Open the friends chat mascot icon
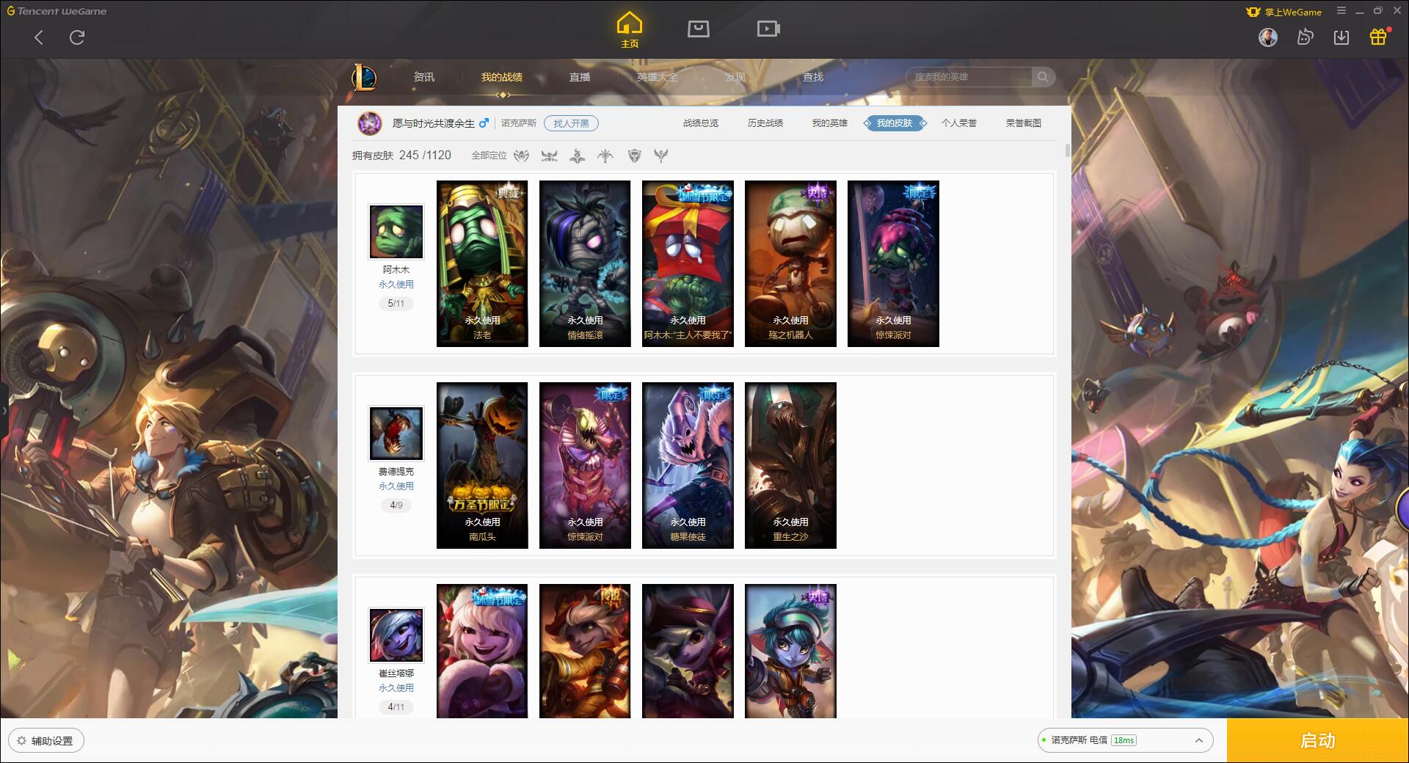The image size is (1409, 763). [1305, 37]
